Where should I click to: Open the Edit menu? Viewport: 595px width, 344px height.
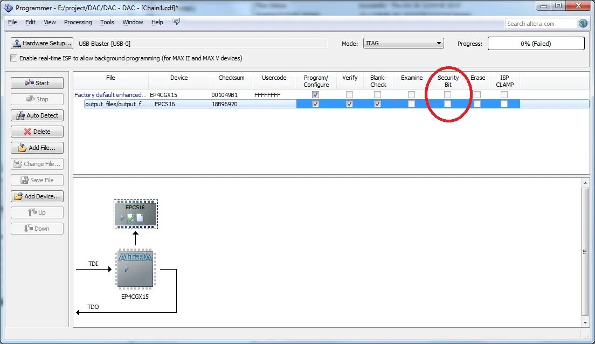(x=30, y=23)
